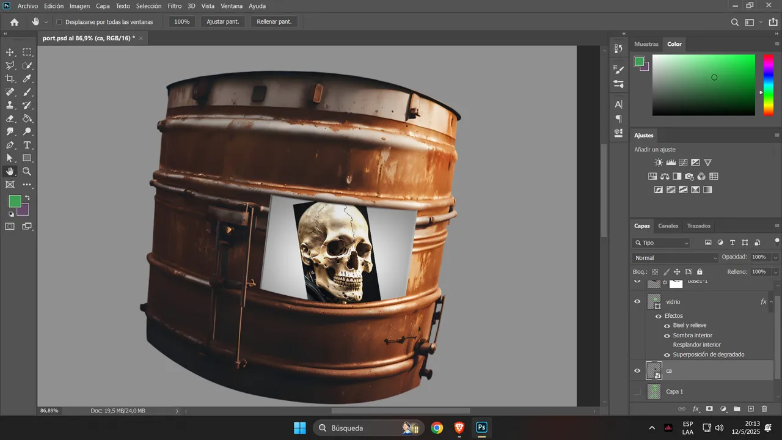Hide the vidrio layer
The image size is (782, 440).
(637, 302)
